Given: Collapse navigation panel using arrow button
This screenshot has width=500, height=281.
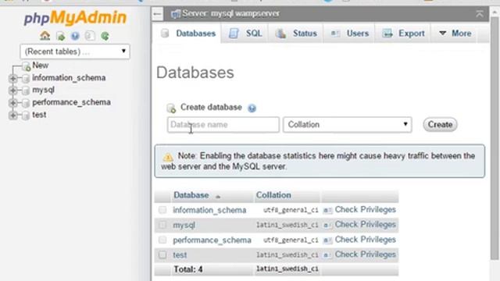Looking at the screenshot, I should pos(157,14).
